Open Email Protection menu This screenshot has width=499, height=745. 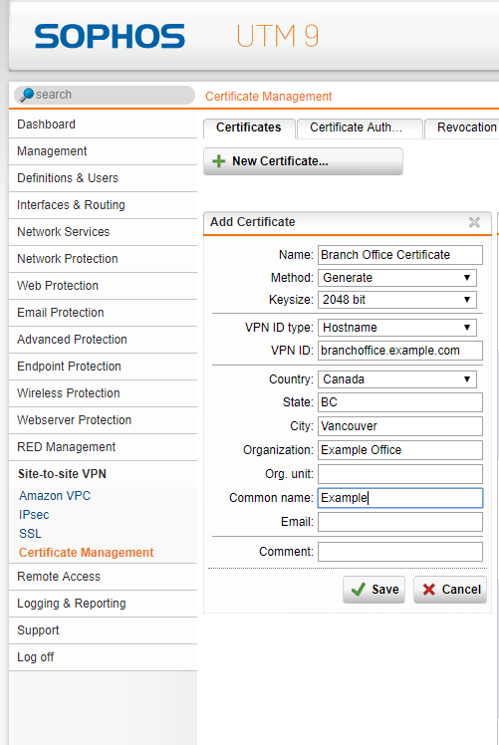click(103, 313)
